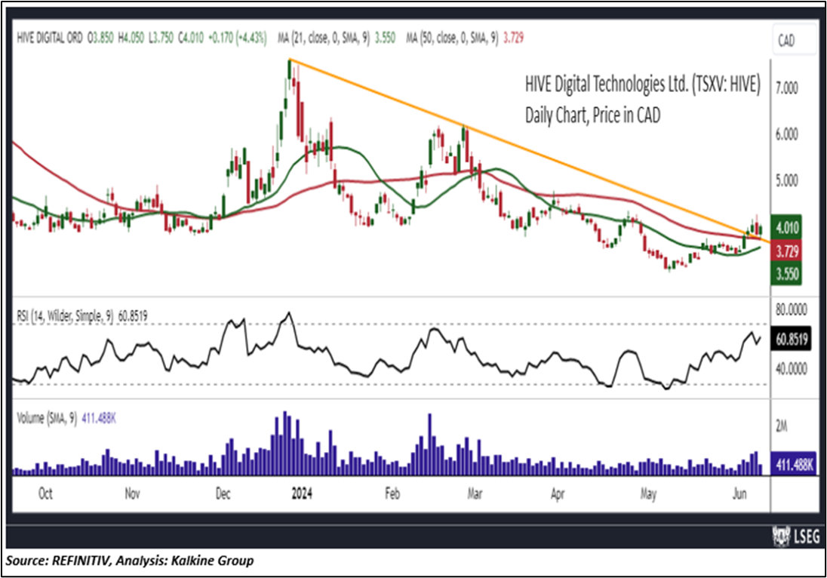Image resolution: width=827 pixels, height=578 pixels.
Task: Click the orange descending trendline
Action: tap(530, 151)
